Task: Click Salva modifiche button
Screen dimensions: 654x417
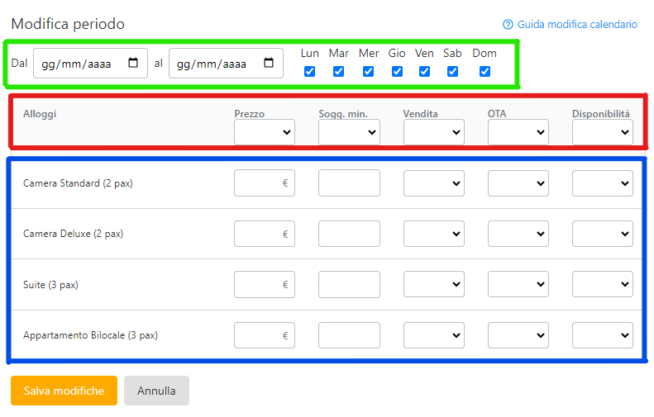Action: [64, 391]
